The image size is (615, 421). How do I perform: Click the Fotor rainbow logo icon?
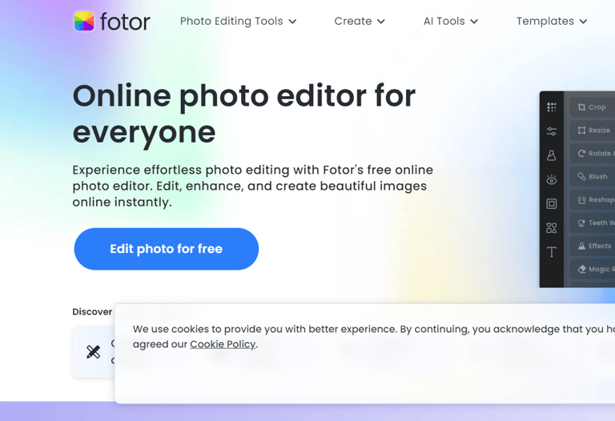coord(84,21)
